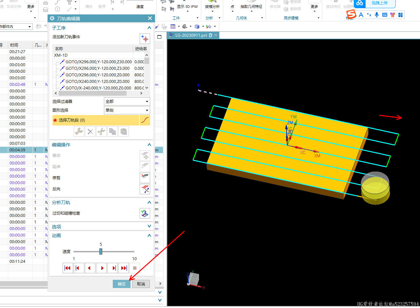The image size is (420, 308).
Task: Click the 移动 move operation icon
Action: [x=145, y=156]
